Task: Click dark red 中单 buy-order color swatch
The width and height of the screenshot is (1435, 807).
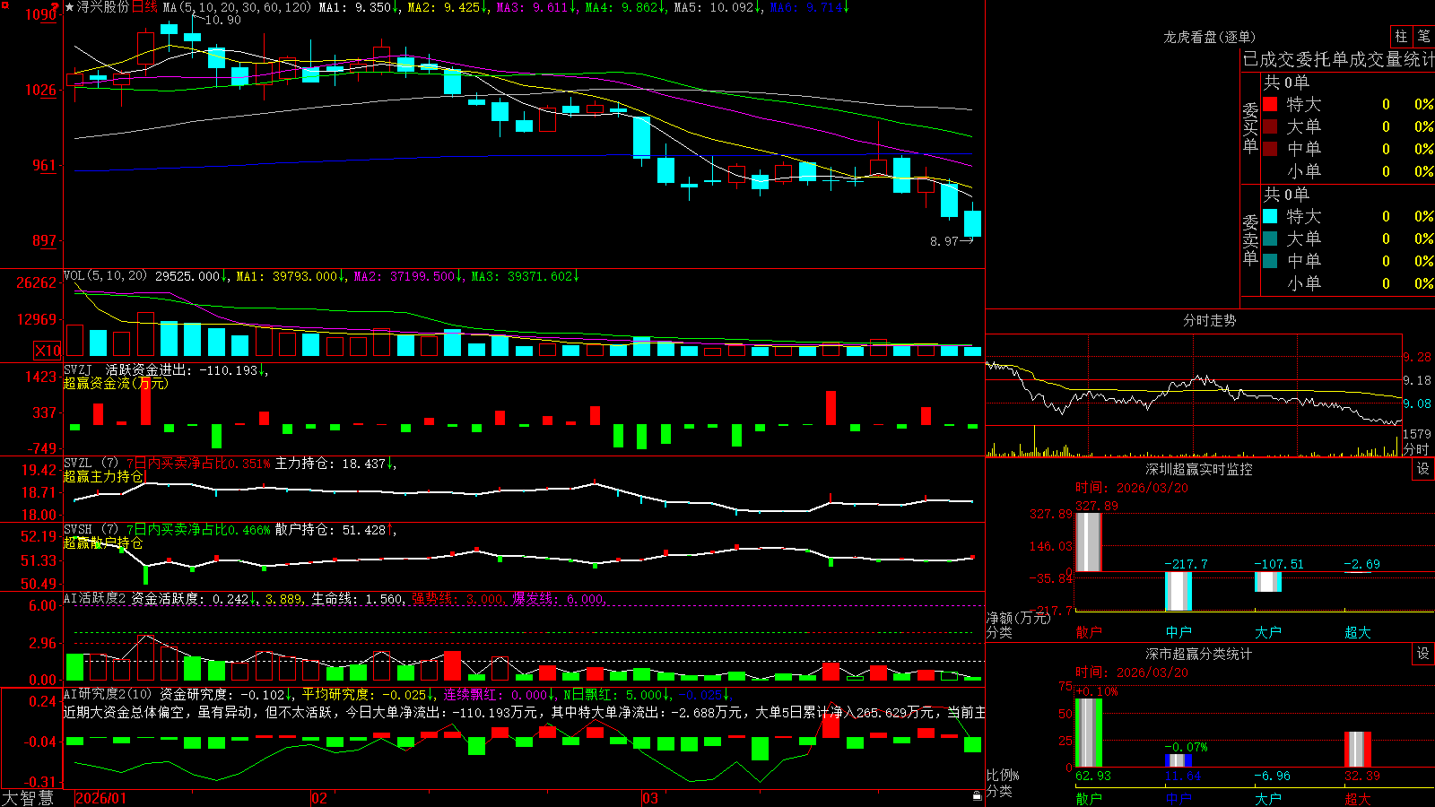Action: (1270, 149)
